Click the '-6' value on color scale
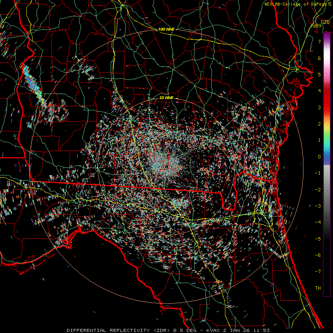Image resolution: width=333 pixels, height=333 pixels. 318,255
